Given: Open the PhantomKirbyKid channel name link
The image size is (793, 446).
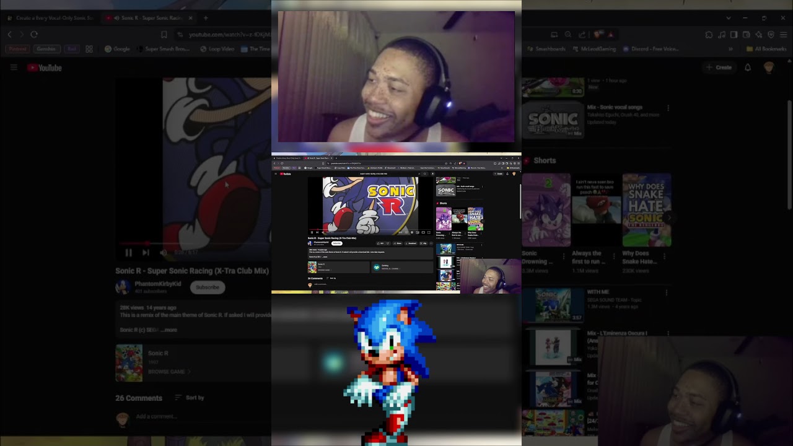Looking at the screenshot, I should click(157, 284).
